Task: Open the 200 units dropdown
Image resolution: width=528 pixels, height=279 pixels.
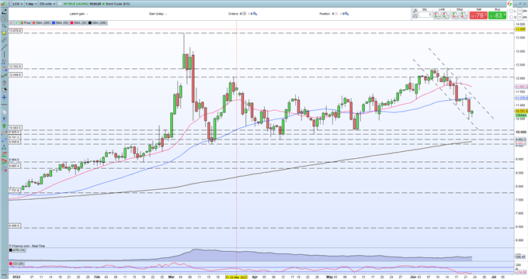Action: pos(47,4)
